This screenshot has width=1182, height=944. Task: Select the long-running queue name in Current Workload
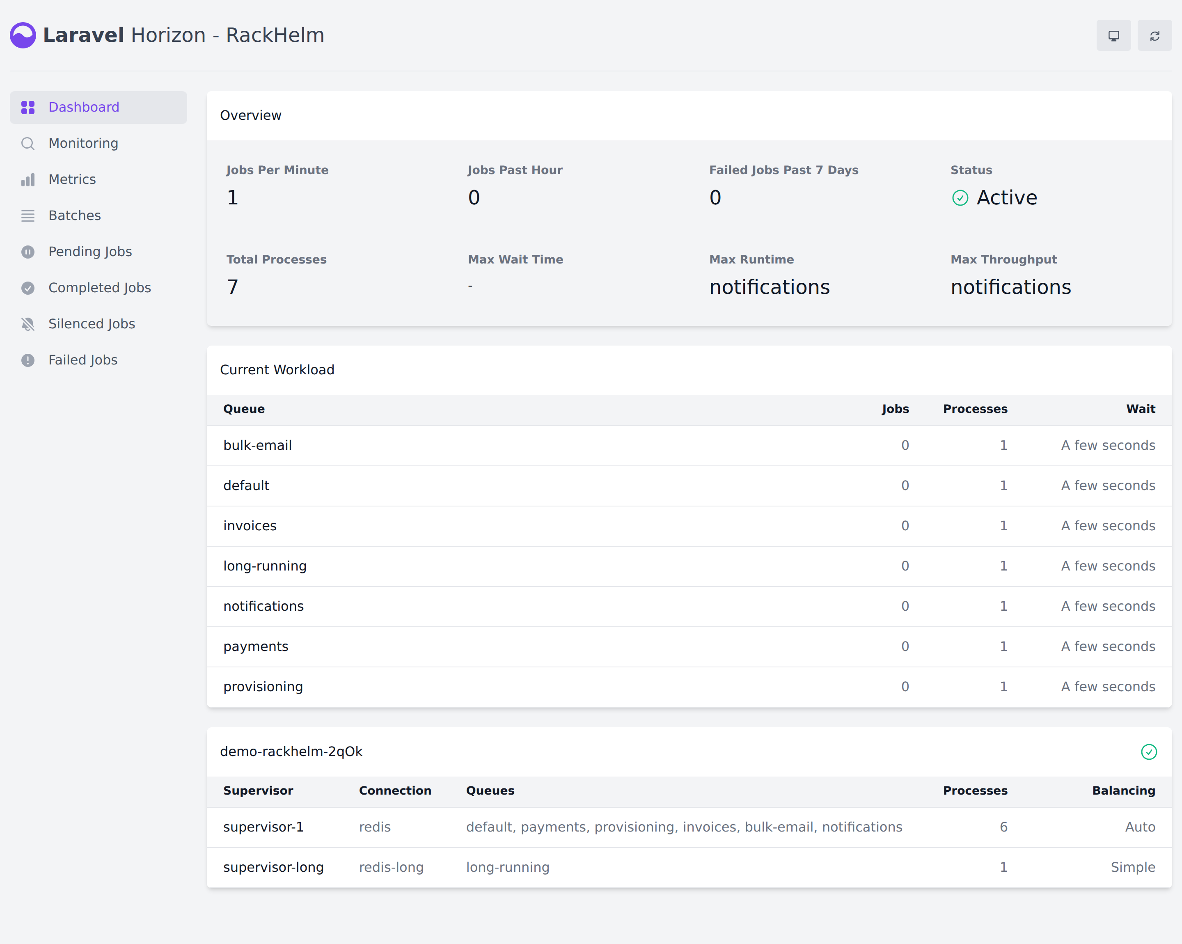[265, 566]
